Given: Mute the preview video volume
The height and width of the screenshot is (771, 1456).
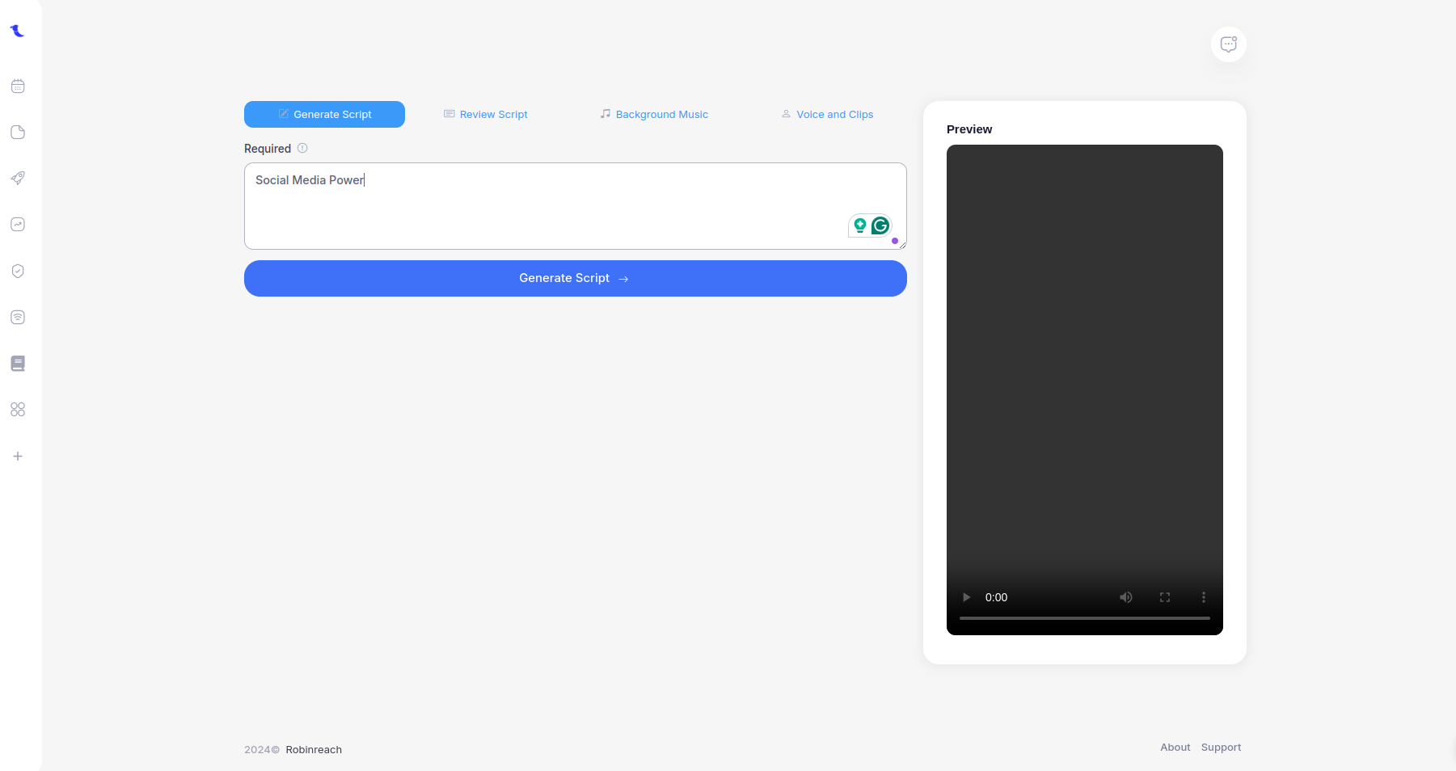Looking at the screenshot, I should tap(1125, 597).
